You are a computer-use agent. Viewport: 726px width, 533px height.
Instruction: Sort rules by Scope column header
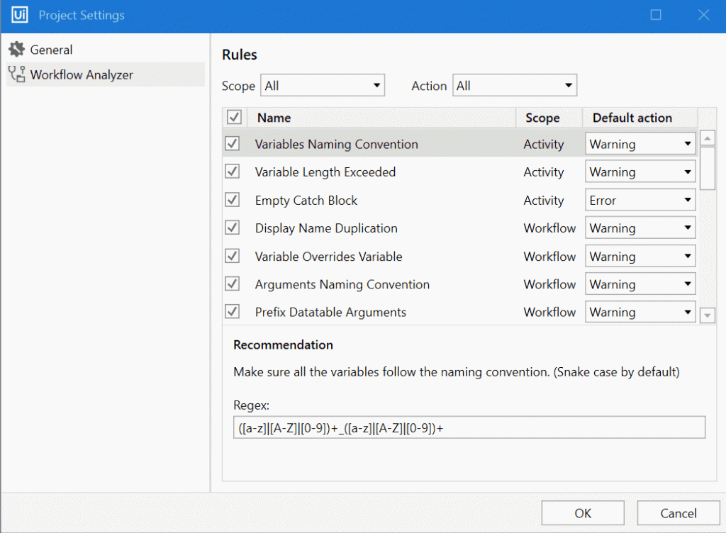point(549,118)
